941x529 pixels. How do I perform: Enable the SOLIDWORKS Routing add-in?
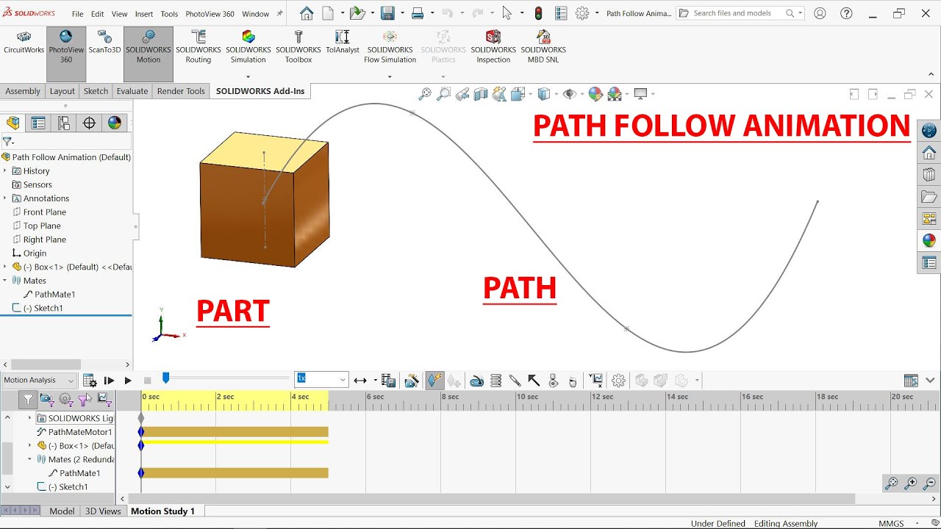click(198, 48)
